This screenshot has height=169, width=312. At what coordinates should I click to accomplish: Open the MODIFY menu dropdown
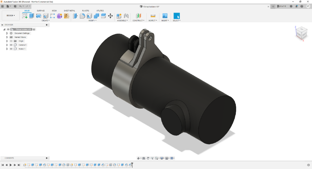[92, 21]
